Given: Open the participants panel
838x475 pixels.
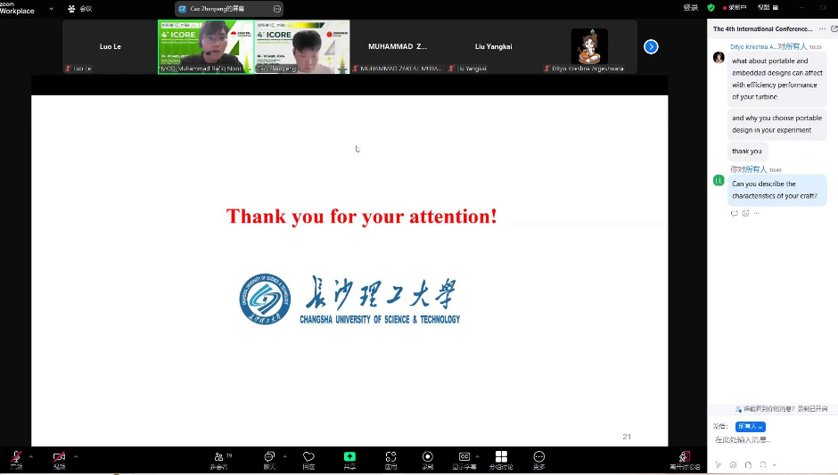Looking at the screenshot, I should (x=218, y=457).
